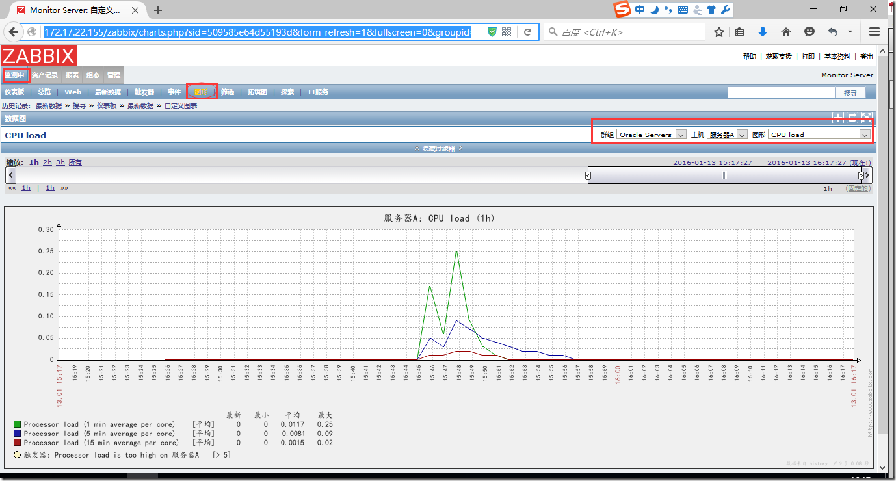The width and height of the screenshot is (896, 481).
Task: Open Sogou wrench settings icon
Action: [726, 10]
